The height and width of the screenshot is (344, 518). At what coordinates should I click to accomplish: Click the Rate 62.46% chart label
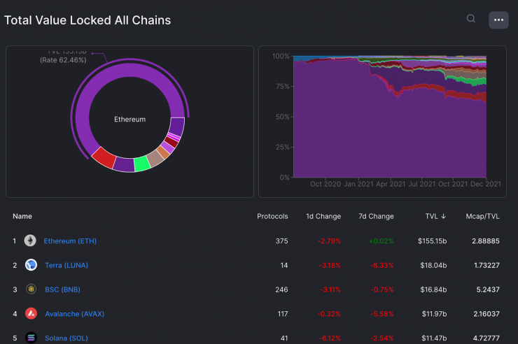(63, 60)
